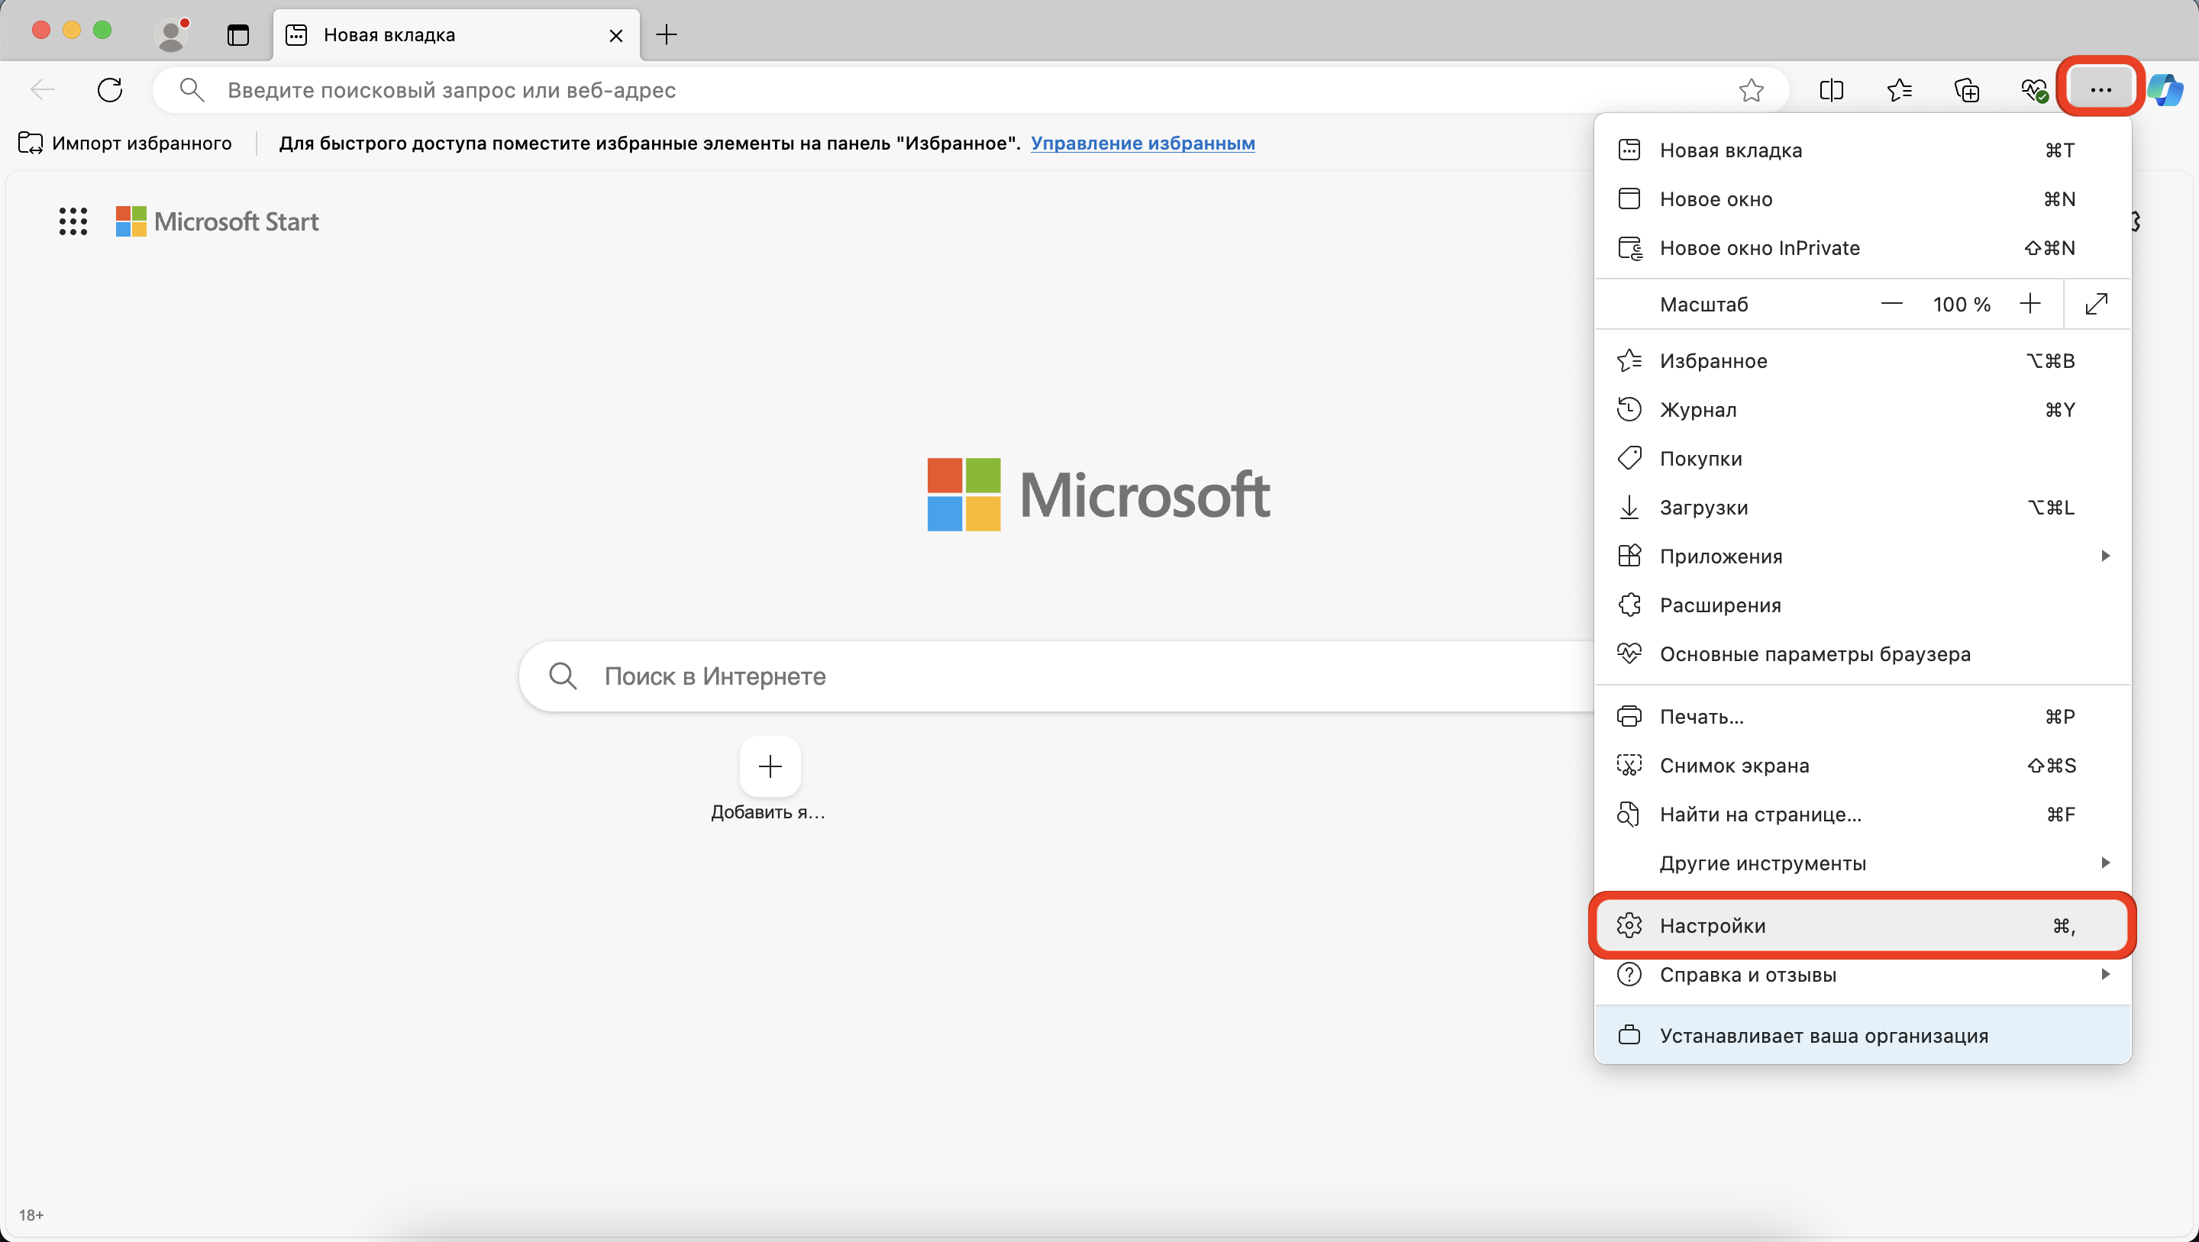The height and width of the screenshot is (1242, 2199).
Task: Add page to favorites star in address bar
Action: 1751,89
